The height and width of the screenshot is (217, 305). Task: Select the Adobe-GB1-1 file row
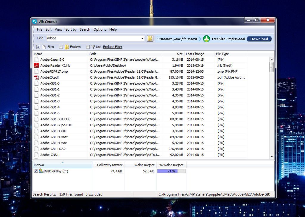(140, 89)
